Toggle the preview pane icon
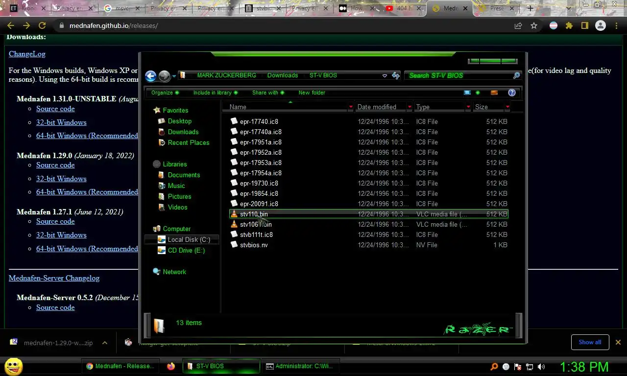The width and height of the screenshot is (627, 376). coord(494,93)
